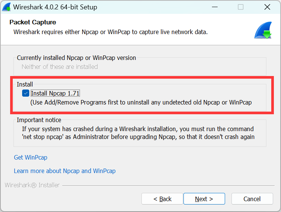Cancel the Wireshark setup

tap(252, 199)
